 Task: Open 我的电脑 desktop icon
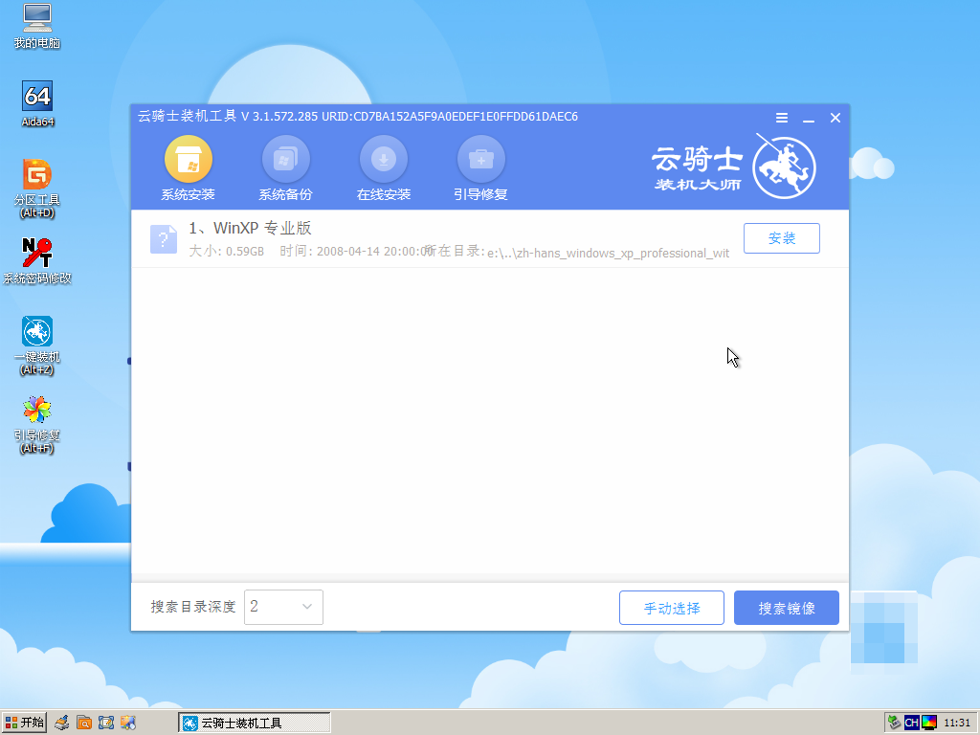(x=37, y=27)
